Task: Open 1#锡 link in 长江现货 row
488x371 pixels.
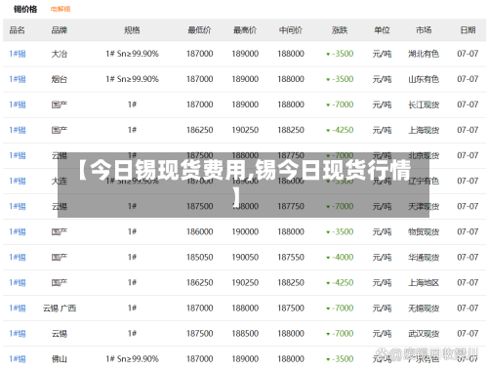Action: [x=18, y=104]
